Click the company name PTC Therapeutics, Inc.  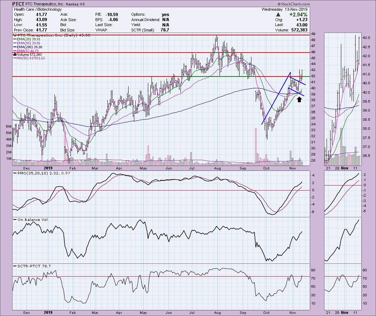tap(45, 4)
